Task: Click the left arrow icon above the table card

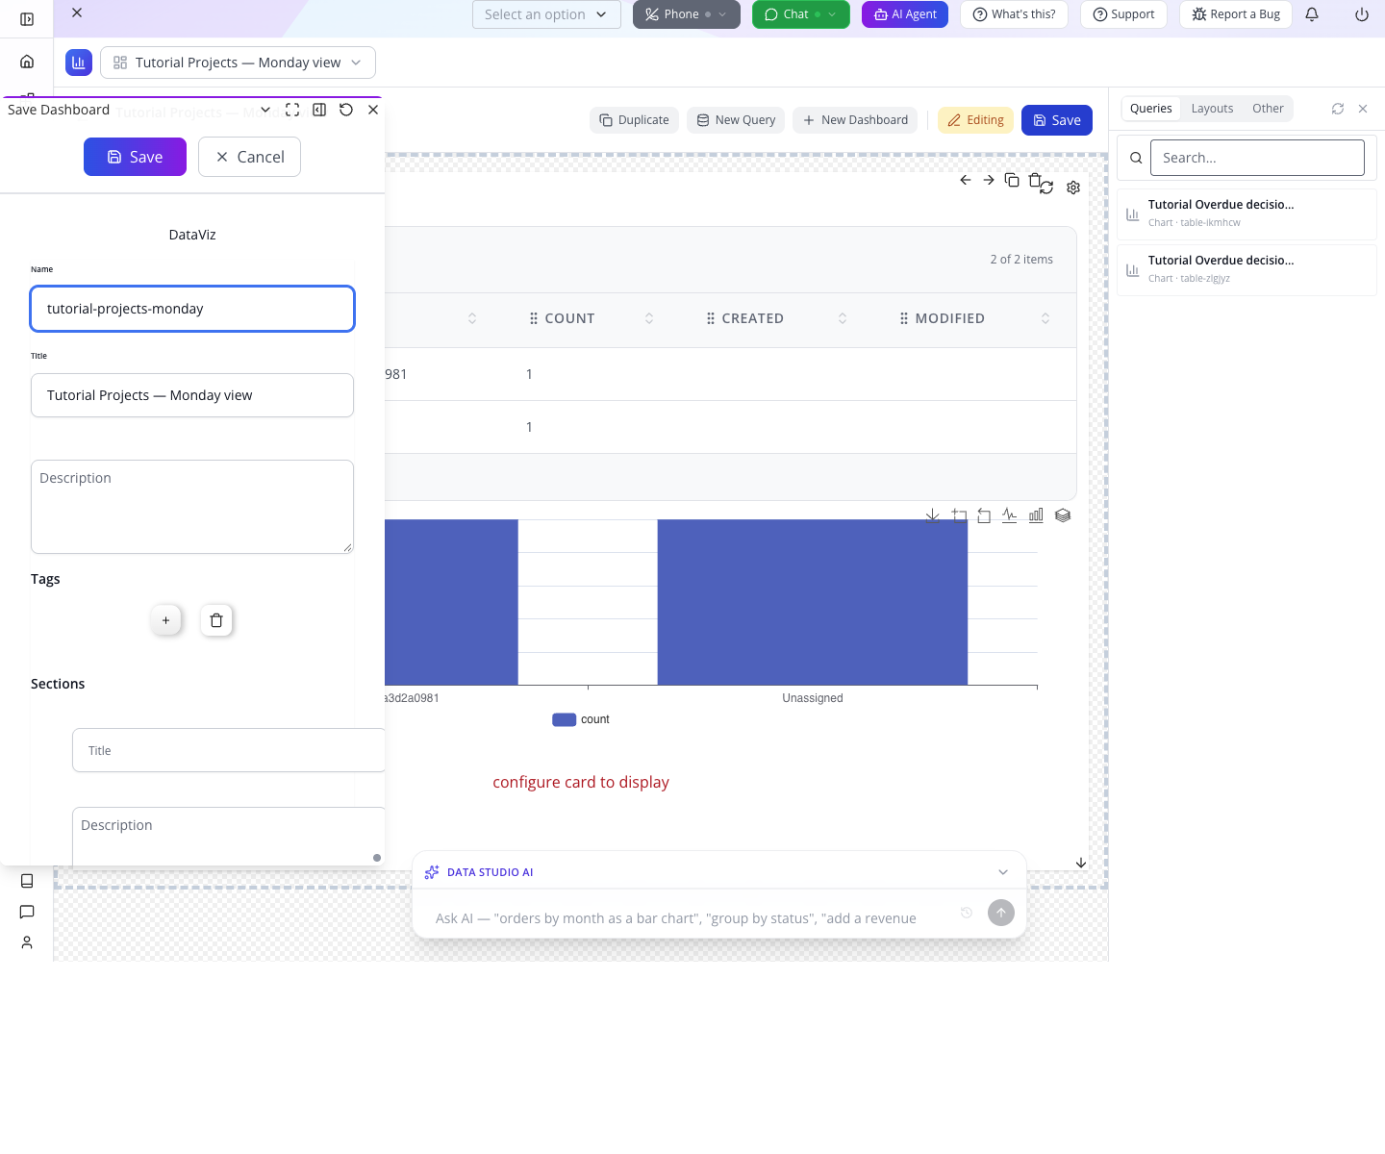Action: tap(966, 180)
